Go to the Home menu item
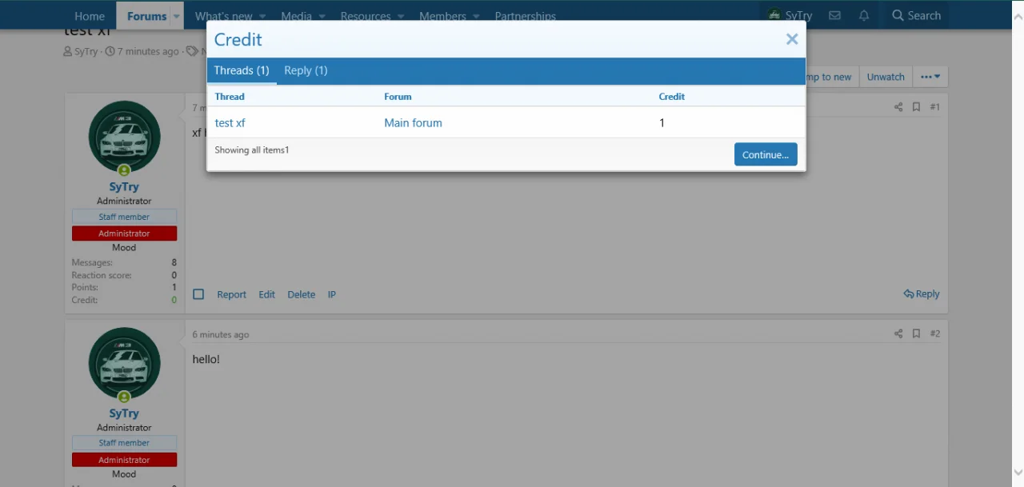This screenshot has height=487, width=1024. pyautogui.click(x=90, y=16)
